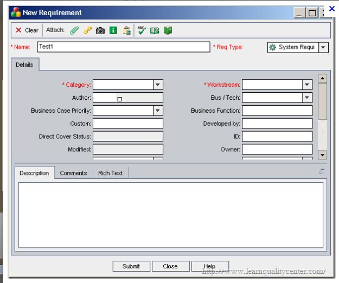339x283 pixels.
Task: Minimize the New Requirement window
Action: click(299, 13)
